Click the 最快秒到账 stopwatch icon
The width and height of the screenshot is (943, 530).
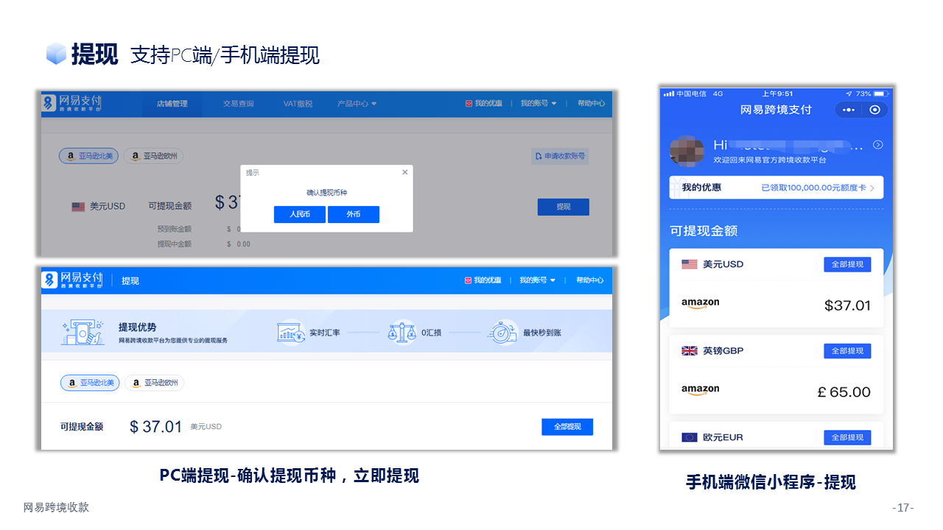[x=502, y=332]
